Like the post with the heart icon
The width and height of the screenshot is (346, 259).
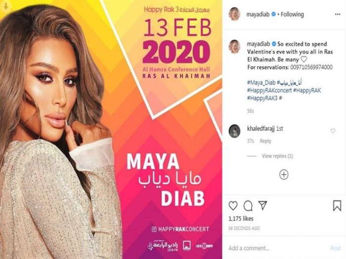coord(233,206)
